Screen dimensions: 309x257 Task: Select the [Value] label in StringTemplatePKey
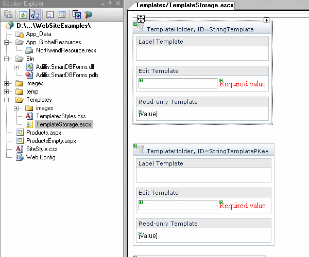[x=148, y=235]
